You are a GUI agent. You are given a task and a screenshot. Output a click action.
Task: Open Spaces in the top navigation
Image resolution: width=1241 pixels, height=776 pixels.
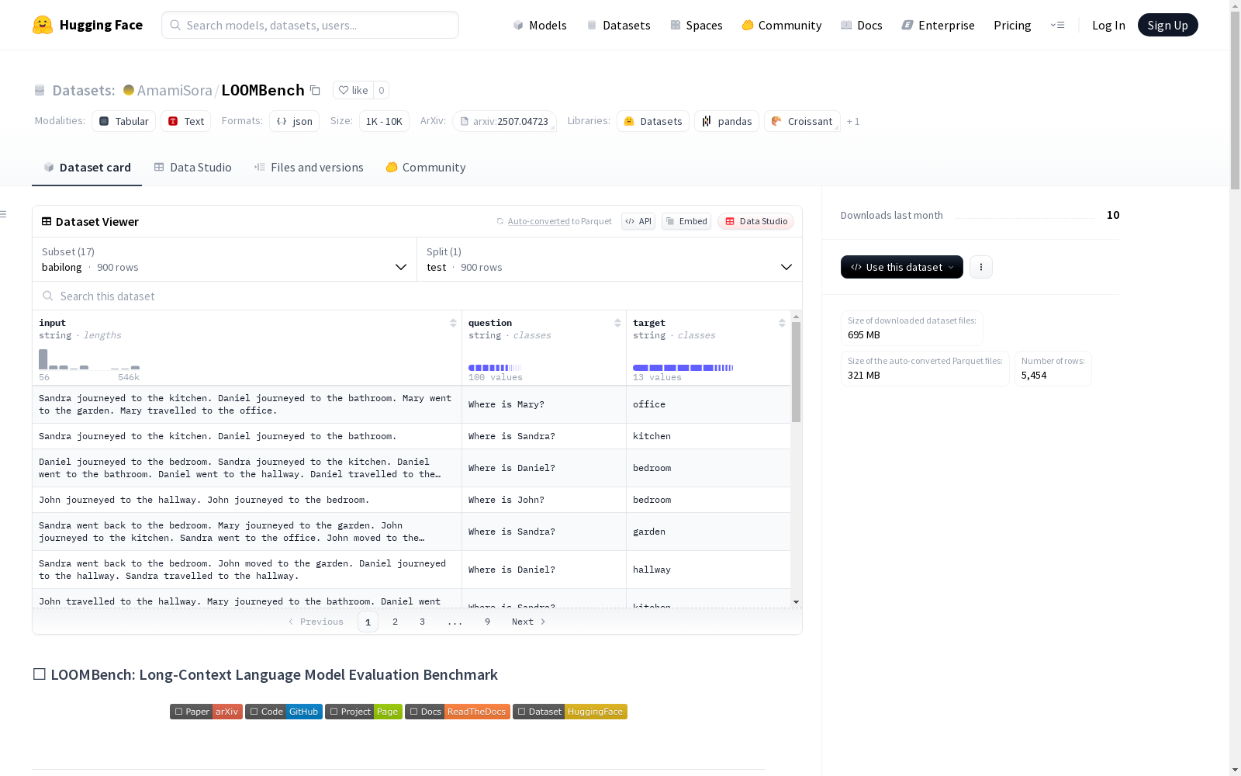click(697, 25)
